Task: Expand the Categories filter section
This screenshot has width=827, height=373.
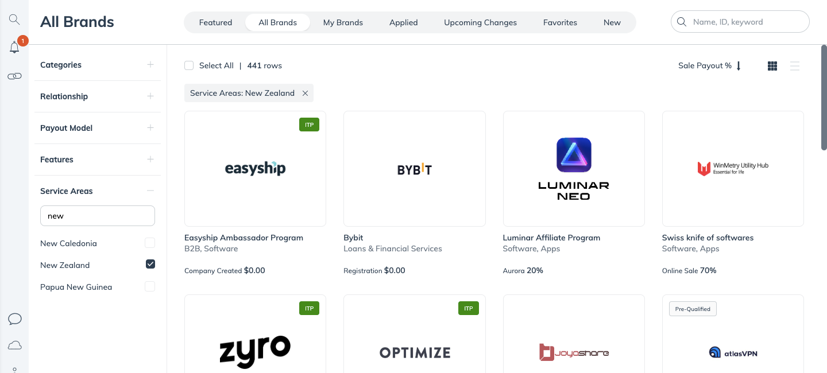Action: [x=150, y=65]
